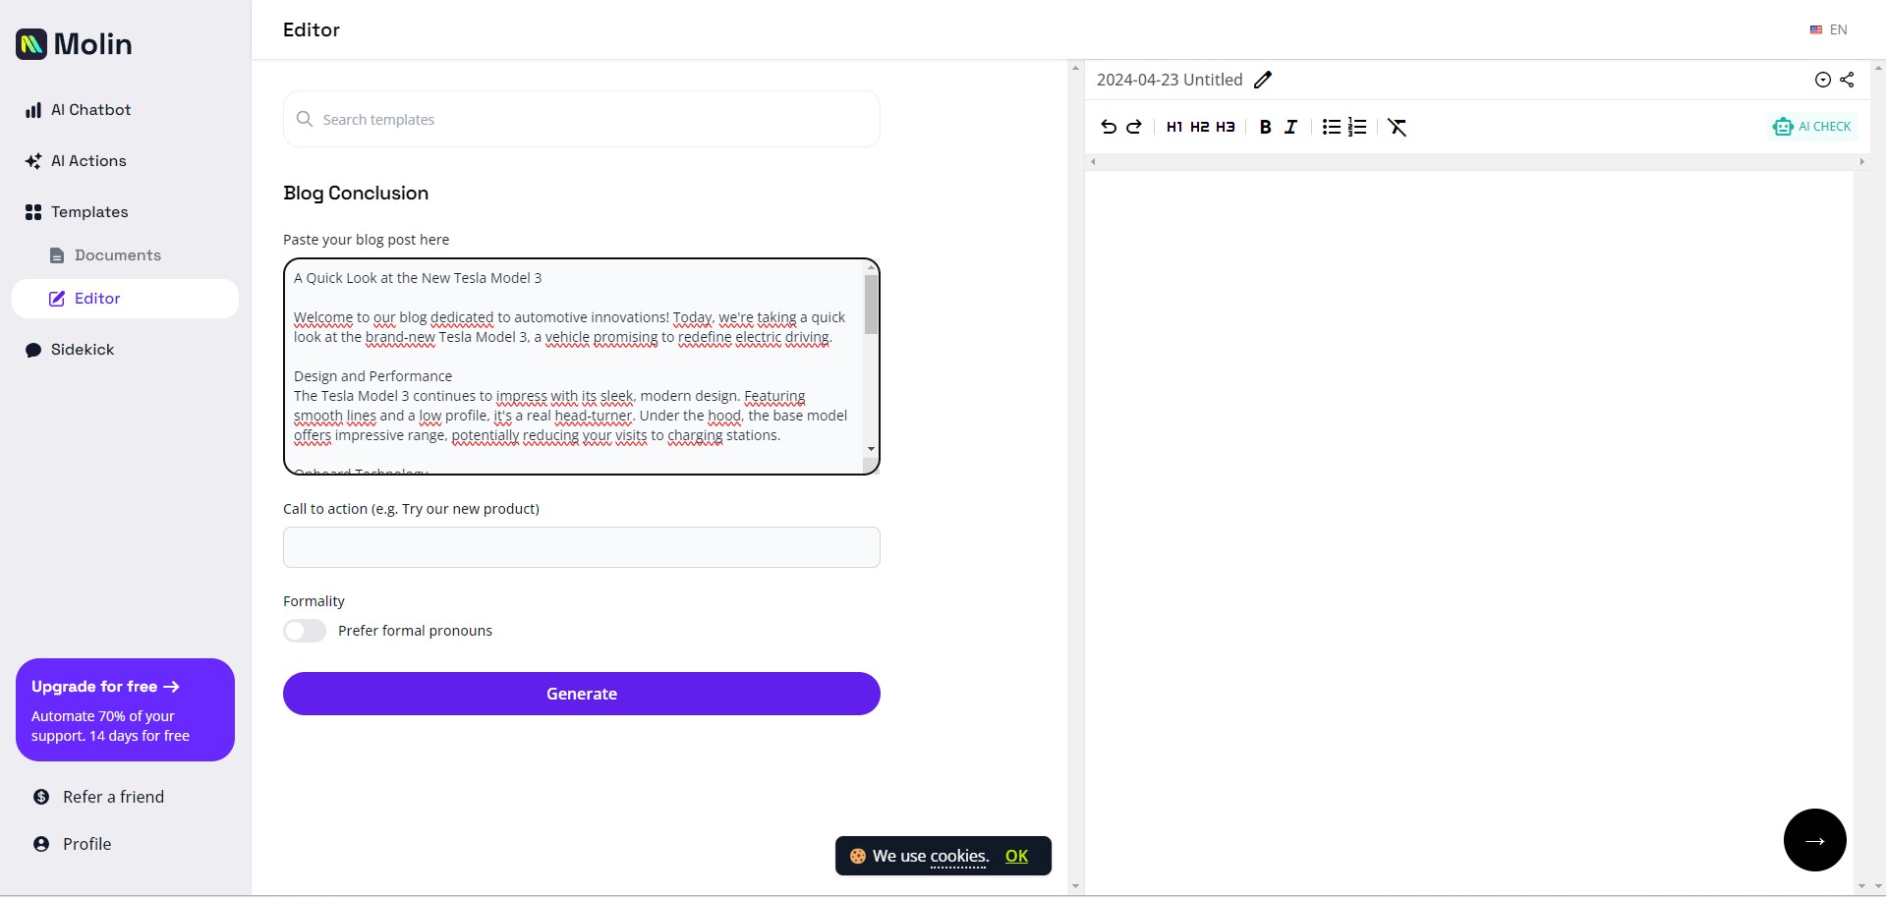
Task: Open the circled dropdown arrow menu beside share
Action: [1823, 80]
